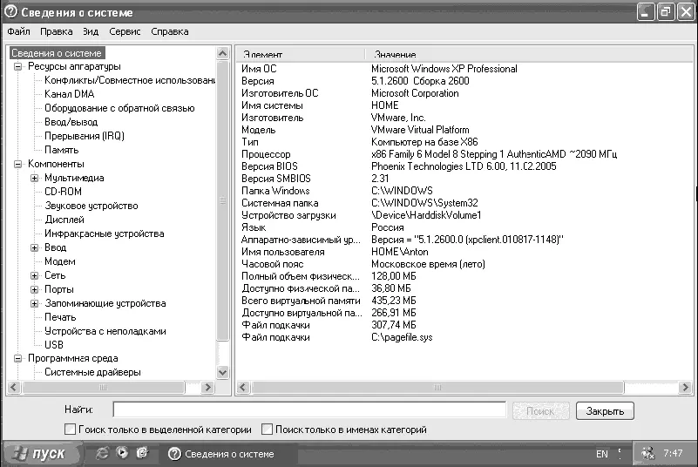Click the third quick launch icon near taskbar button

tap(141, 453)
